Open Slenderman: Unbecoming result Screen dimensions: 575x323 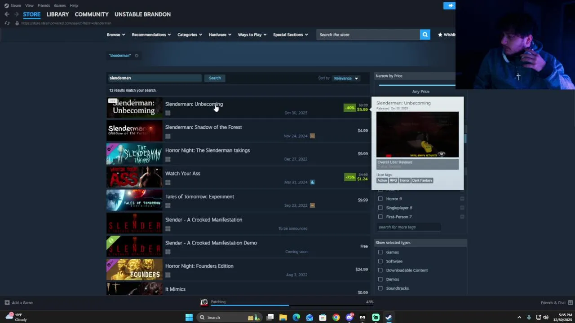coord(238,108)
